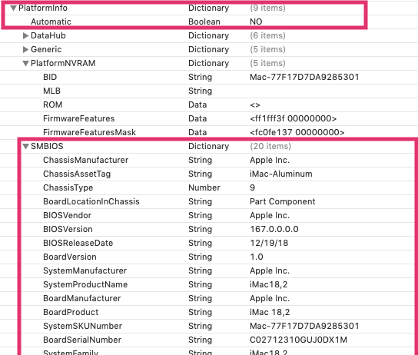Click the BoardVersion value 1.0
The width and height of the screenshot is (418, 355).
[x=256, y=257]
